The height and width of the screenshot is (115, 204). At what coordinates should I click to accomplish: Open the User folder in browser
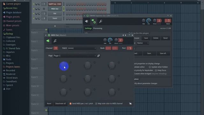click(x=7, y=89)
